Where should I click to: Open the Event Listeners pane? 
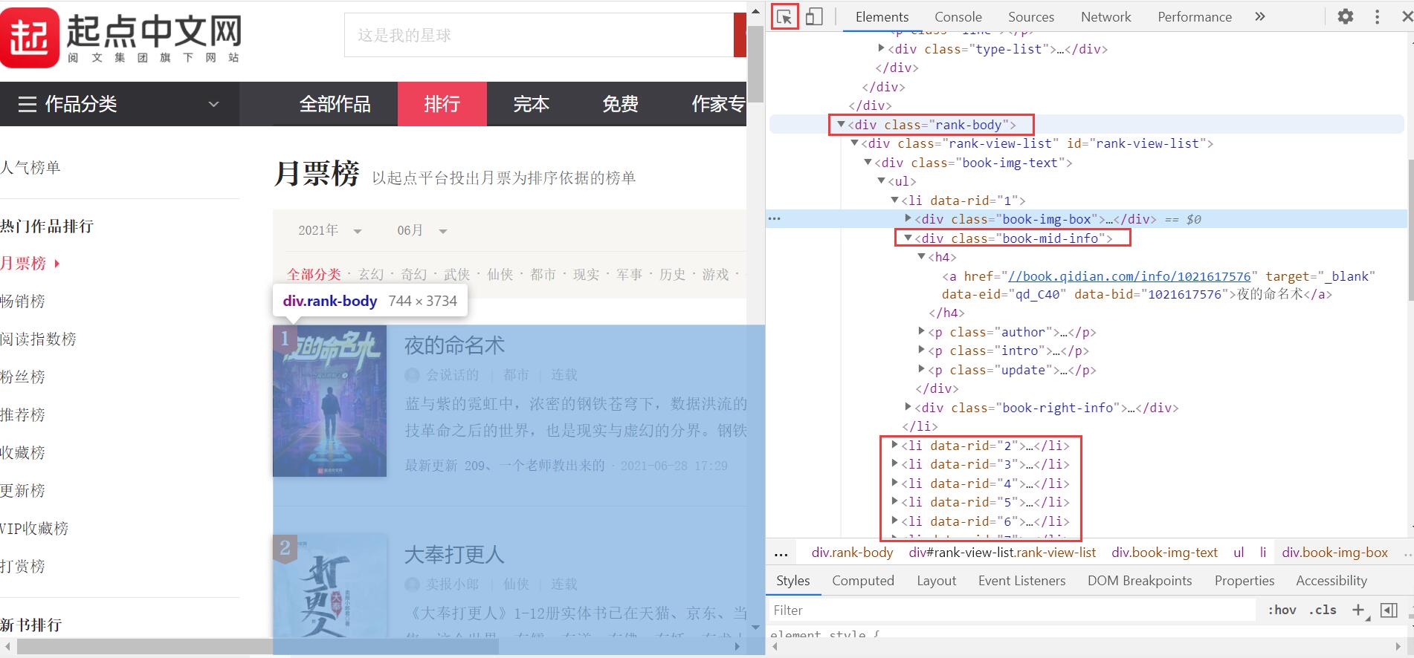click(1021, 581)
